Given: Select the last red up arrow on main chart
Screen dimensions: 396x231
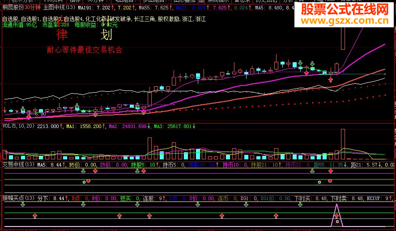Looking at the screenshot, I should point(331,80).
